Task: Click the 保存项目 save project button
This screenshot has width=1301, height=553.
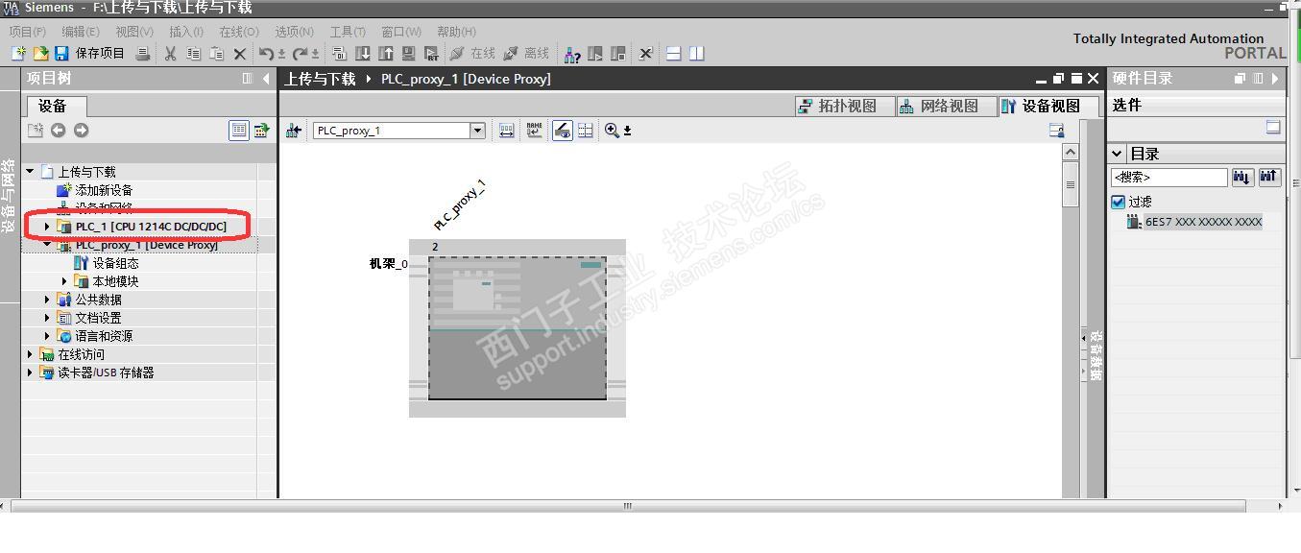Action: (89, 54)
